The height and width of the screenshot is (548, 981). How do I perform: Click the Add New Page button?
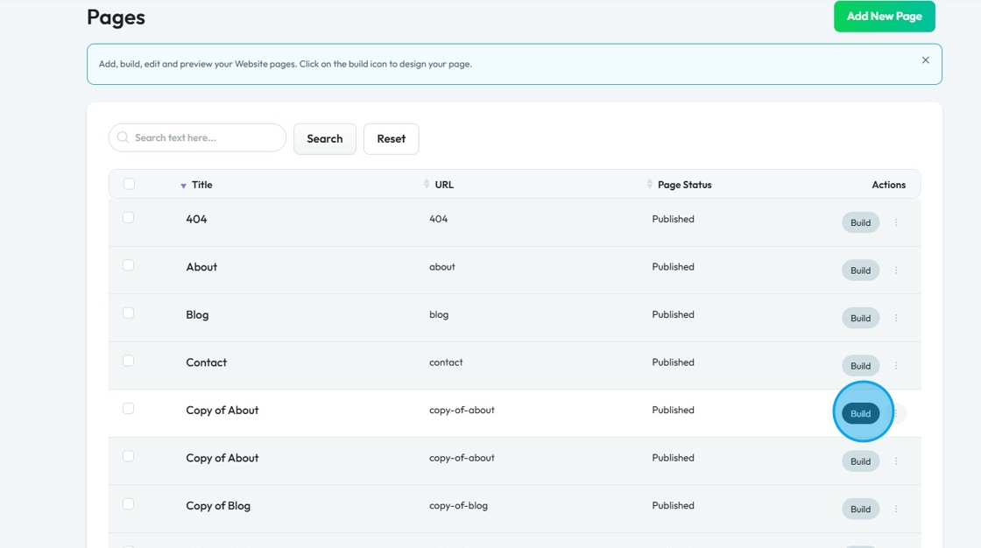point(884,17)
